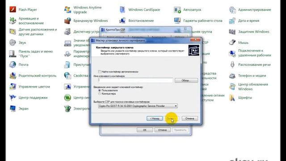Screen dimensions: 286x161
Task: Open Родительский контроль icon
Action: [x=13, y=76]
